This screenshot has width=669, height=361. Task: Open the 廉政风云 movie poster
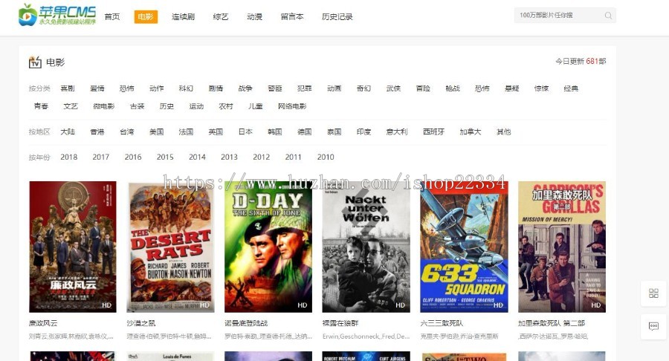[73, 247]
